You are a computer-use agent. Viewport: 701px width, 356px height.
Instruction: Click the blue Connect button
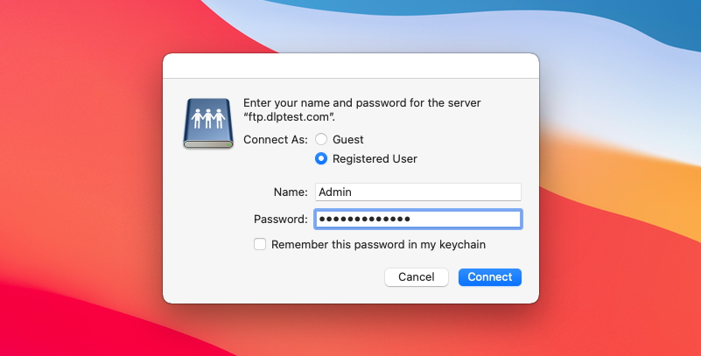(490, 277)
